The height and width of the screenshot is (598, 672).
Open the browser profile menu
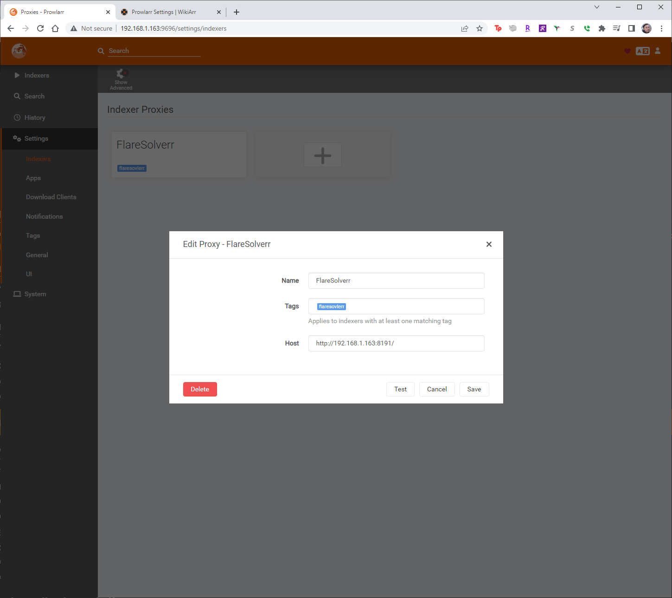tap(646, 28)
